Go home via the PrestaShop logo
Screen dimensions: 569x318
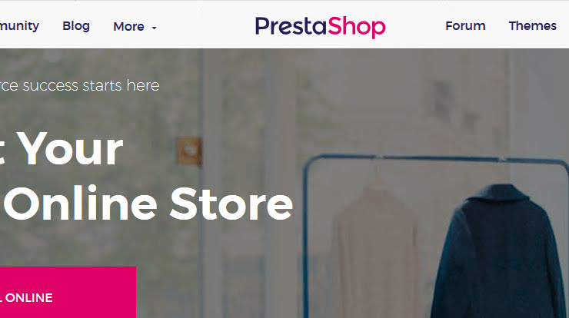tap(320, 26)
